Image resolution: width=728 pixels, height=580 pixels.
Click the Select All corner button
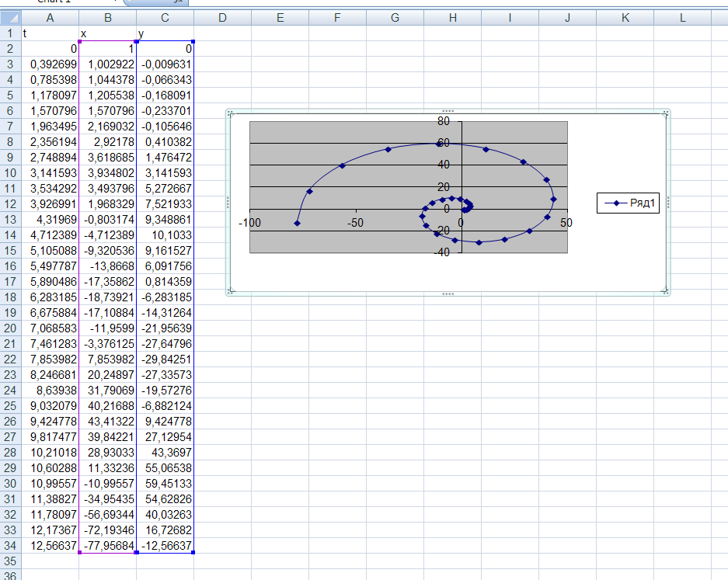pos(11,18)
